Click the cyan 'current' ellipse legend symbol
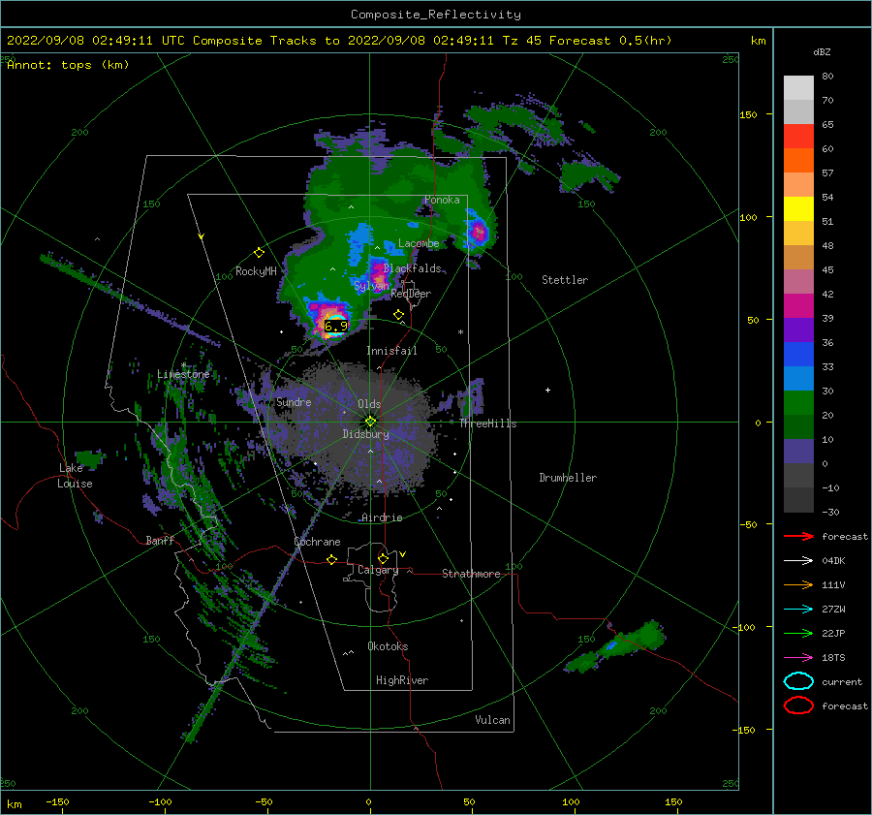This screenshot has height=815, width=872. (798, 681)
